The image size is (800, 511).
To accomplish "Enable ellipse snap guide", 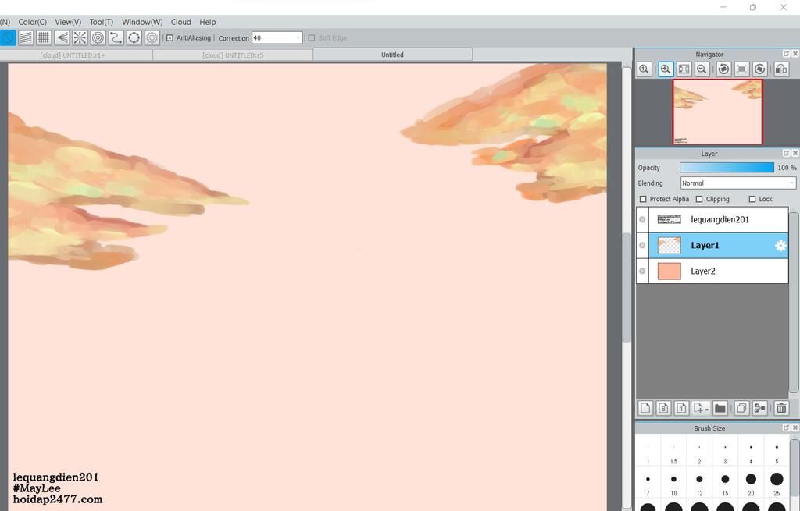I will [x=134, y=37].
